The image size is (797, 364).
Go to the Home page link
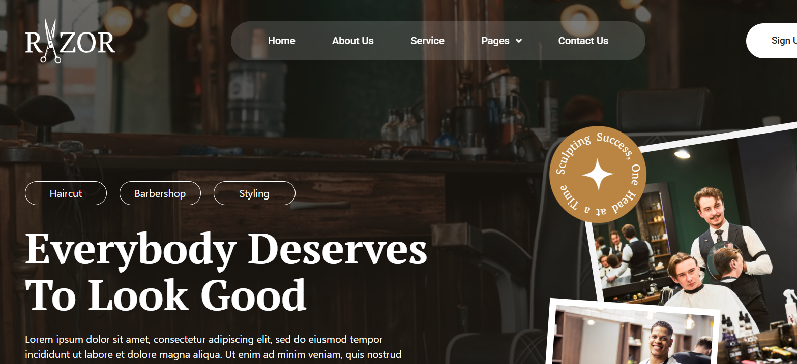click(x=281, y=41)
